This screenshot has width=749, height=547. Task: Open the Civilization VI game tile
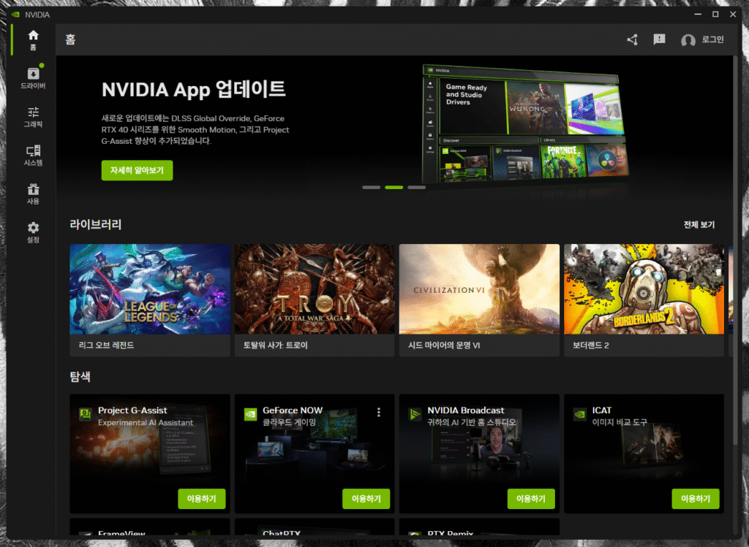[479, 289]
